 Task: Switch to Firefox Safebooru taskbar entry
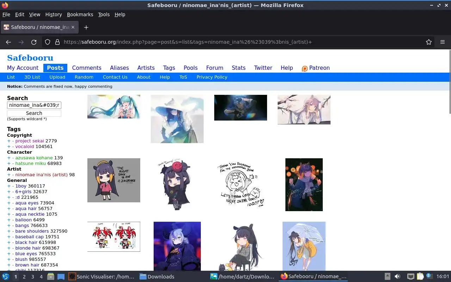(x=314, y=277)
